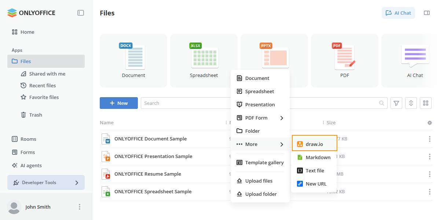This screenshot has width=440, height=220.
Task: Switch to grid view layout
Action: tap(426, 103)
